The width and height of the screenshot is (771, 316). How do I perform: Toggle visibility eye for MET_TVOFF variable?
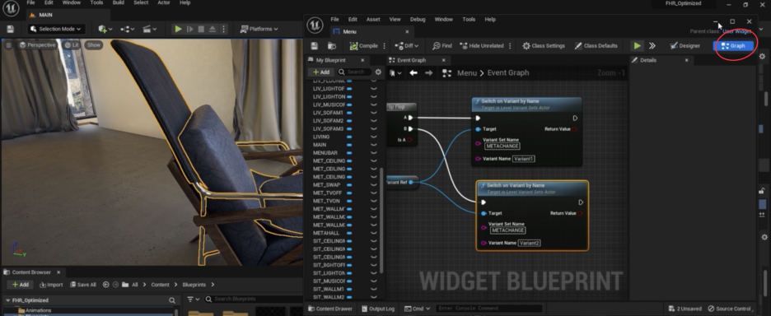pyautogui.click(x=374, y=193)
